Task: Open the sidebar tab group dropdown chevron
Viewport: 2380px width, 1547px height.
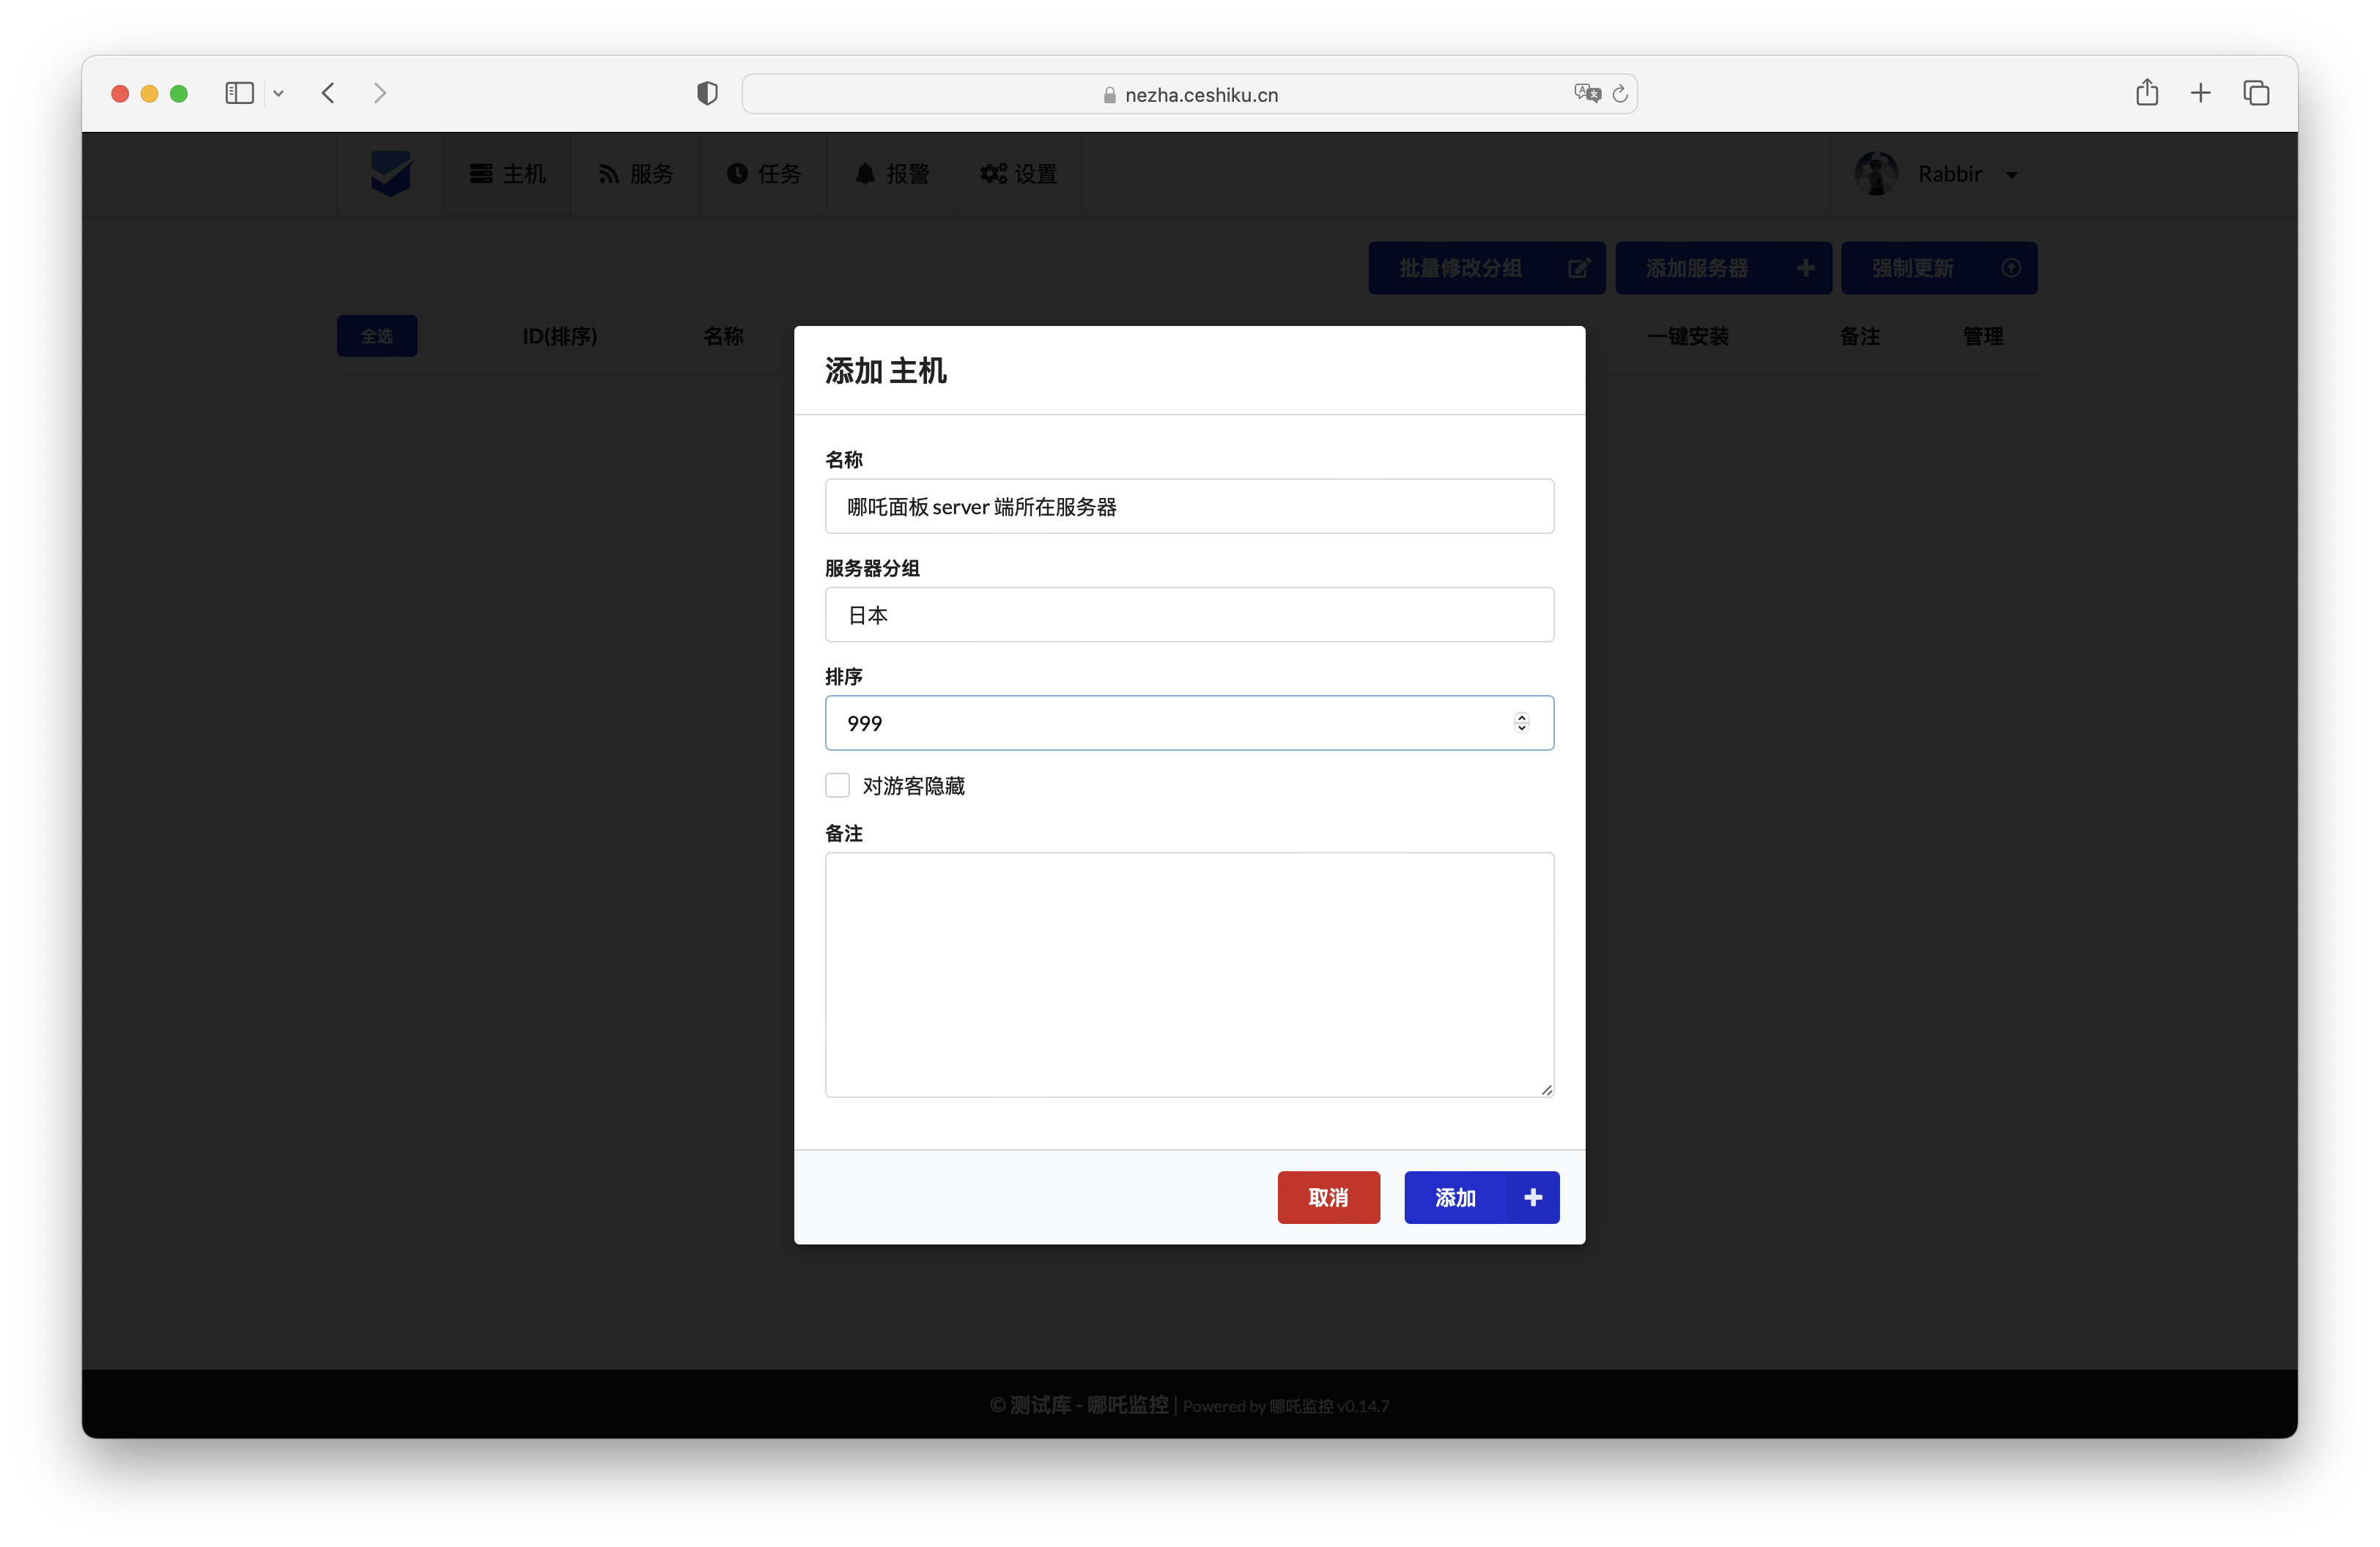Action: pyautogui.click(x=278, y=94)
